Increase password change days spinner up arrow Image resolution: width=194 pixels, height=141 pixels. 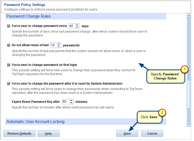pyautogui.click(x=77, y=25)
